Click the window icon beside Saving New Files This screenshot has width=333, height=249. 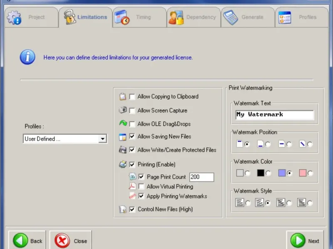tap(122, 137)
